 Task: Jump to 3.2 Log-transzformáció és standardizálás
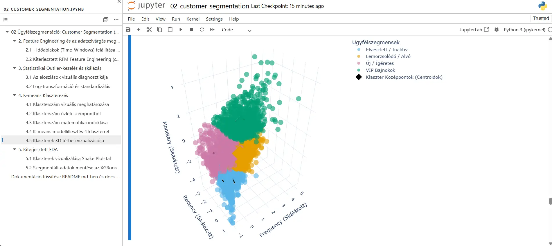point(68,86)
